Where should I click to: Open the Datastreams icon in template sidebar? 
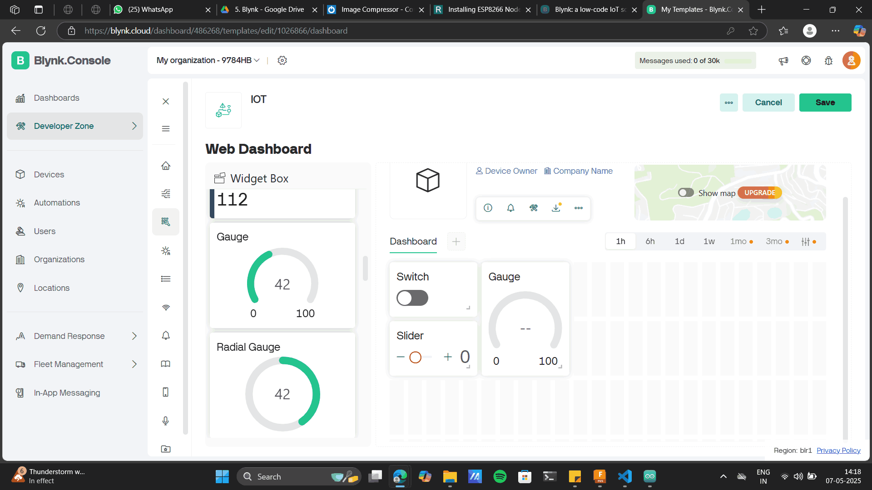click(x=166, y=194)
